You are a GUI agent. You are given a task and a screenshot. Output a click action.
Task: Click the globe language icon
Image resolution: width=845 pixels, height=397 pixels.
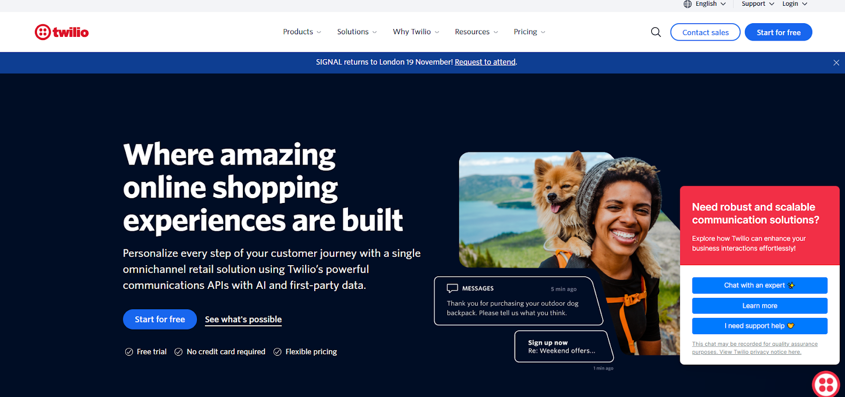pos(688,4)
